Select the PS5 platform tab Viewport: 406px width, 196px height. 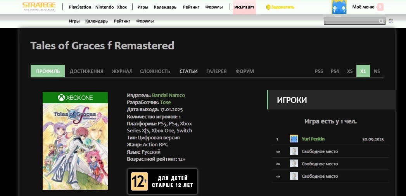319,71
